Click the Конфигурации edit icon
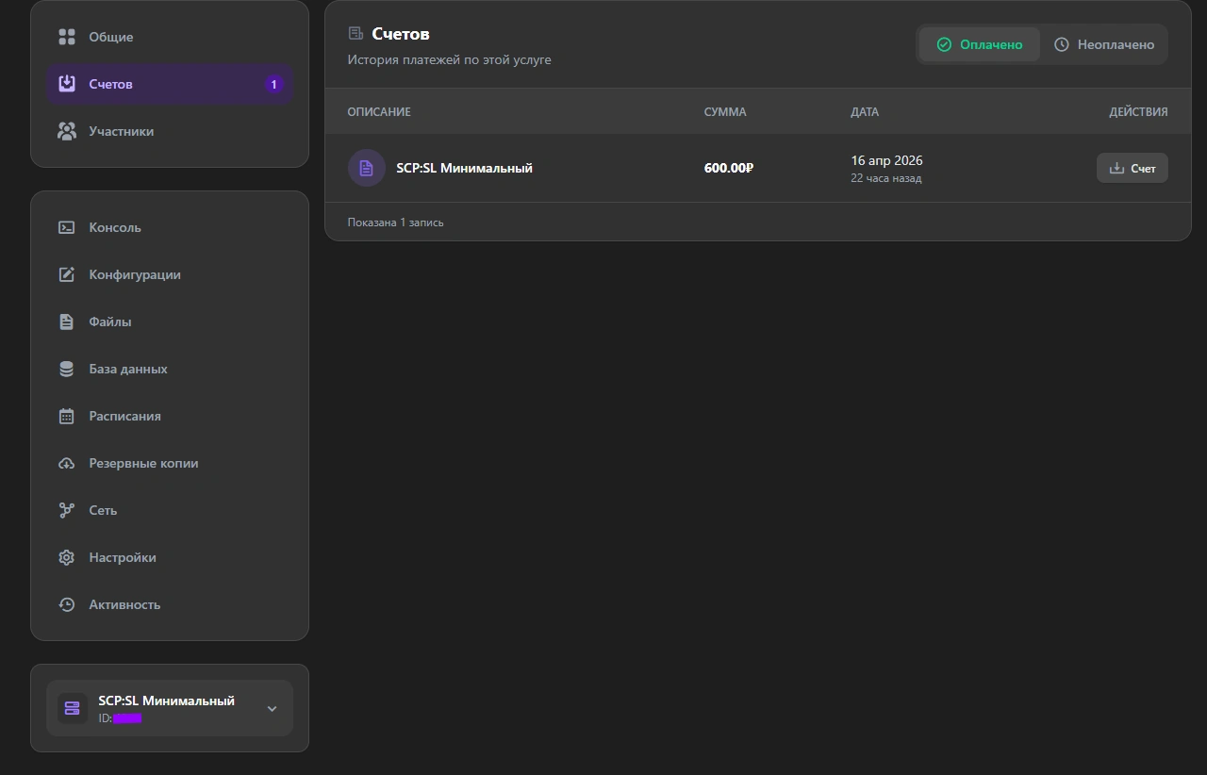This screenshot has width=1207, height=775. pos(66,274)
